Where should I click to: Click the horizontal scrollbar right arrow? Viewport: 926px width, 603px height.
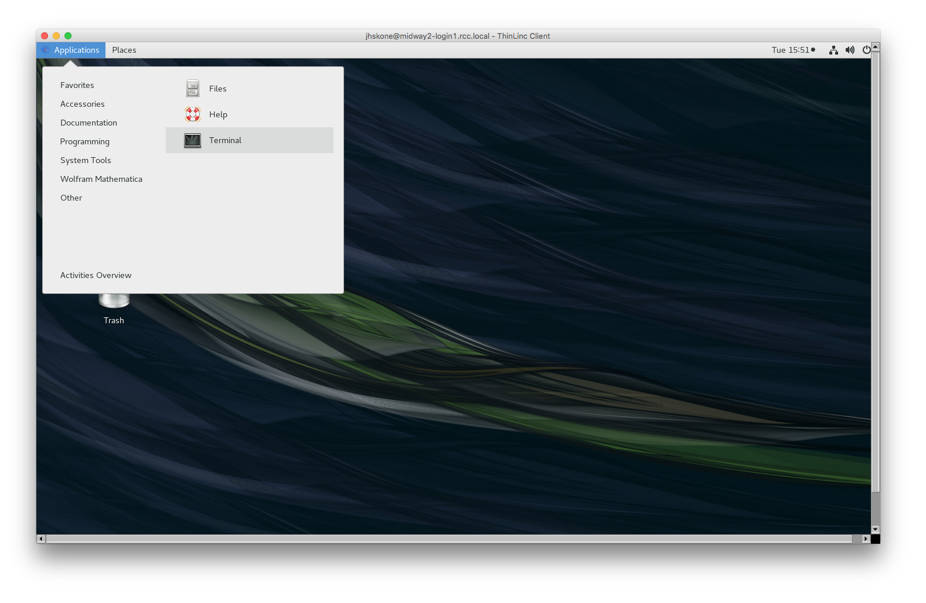click(866, 538)
